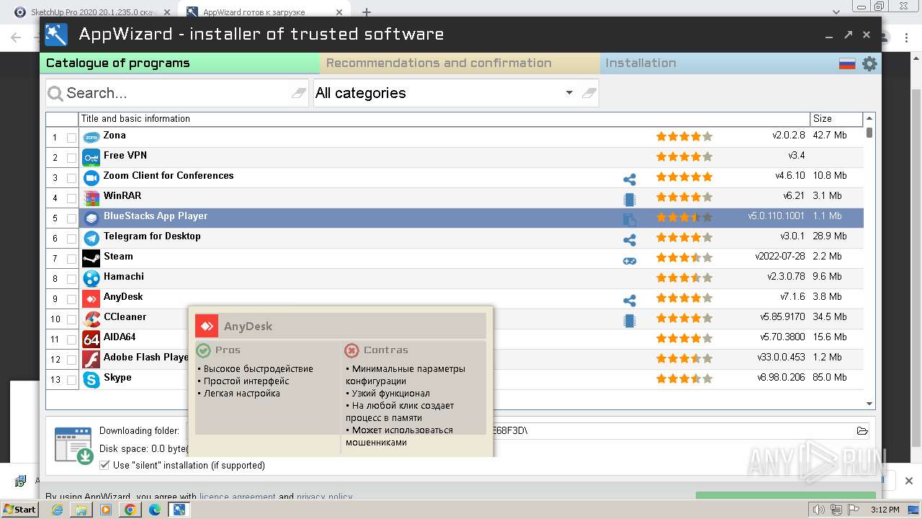This screenshot has height=519, width=922.
Task: Click the Zona program icon
Action: coord(91,137)
